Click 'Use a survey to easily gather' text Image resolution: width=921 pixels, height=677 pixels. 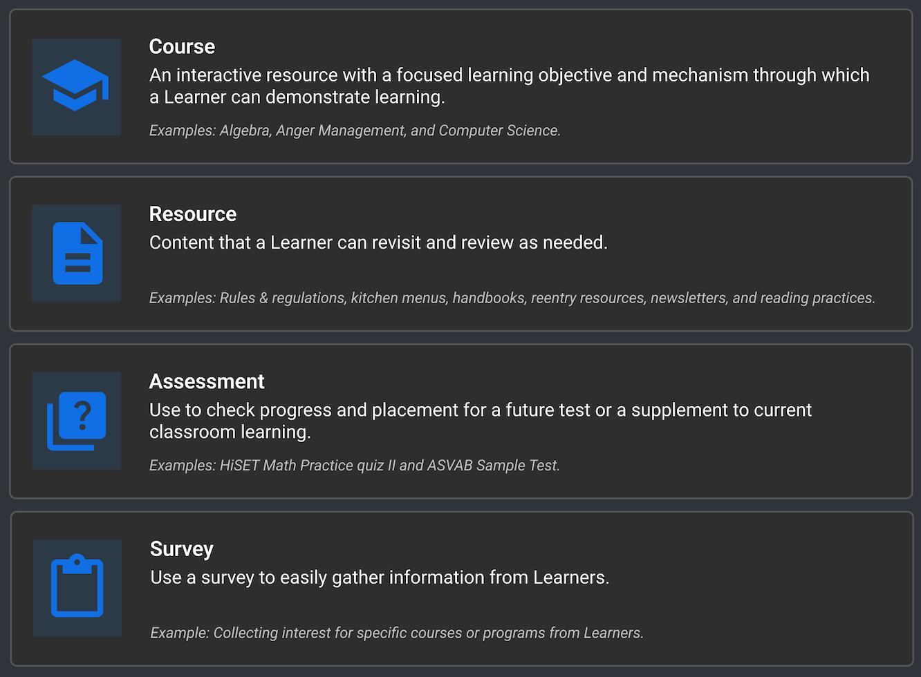coord(380,578)
